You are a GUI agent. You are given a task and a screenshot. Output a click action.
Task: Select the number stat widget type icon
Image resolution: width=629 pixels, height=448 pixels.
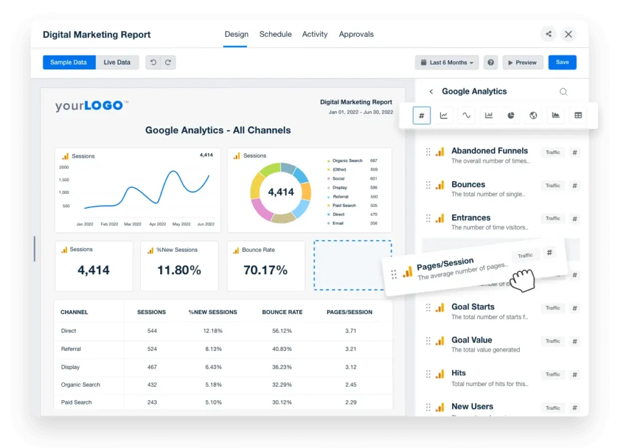pyautogui.click(x=421, y=115)
